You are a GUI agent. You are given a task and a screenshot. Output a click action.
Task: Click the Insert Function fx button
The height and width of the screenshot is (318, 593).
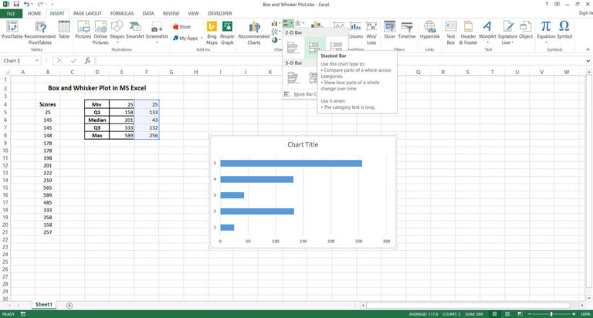click(x=87, y=60)
